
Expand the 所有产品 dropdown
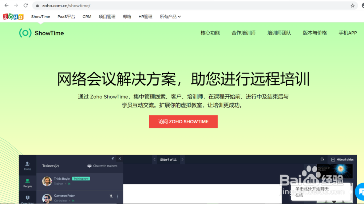[170, 17]
